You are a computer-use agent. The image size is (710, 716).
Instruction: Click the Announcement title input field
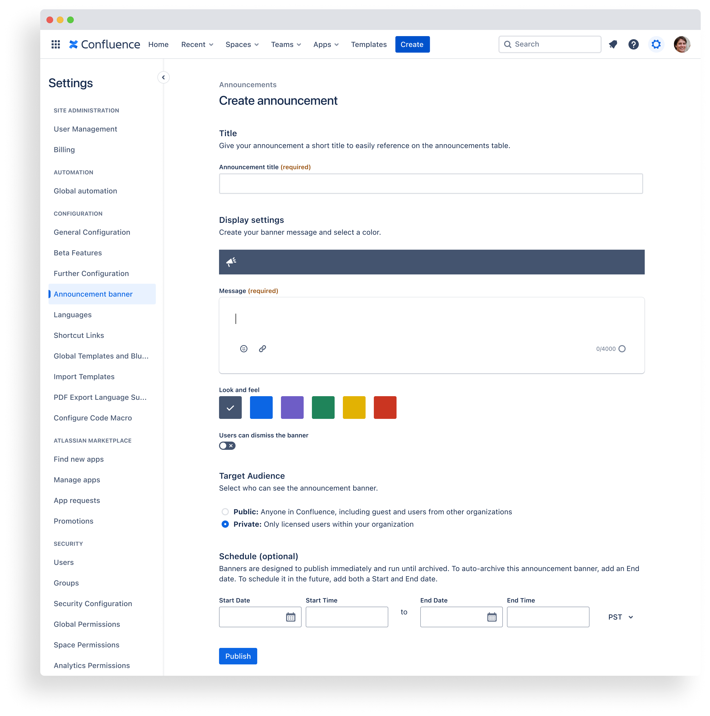[x=431, y=183]
